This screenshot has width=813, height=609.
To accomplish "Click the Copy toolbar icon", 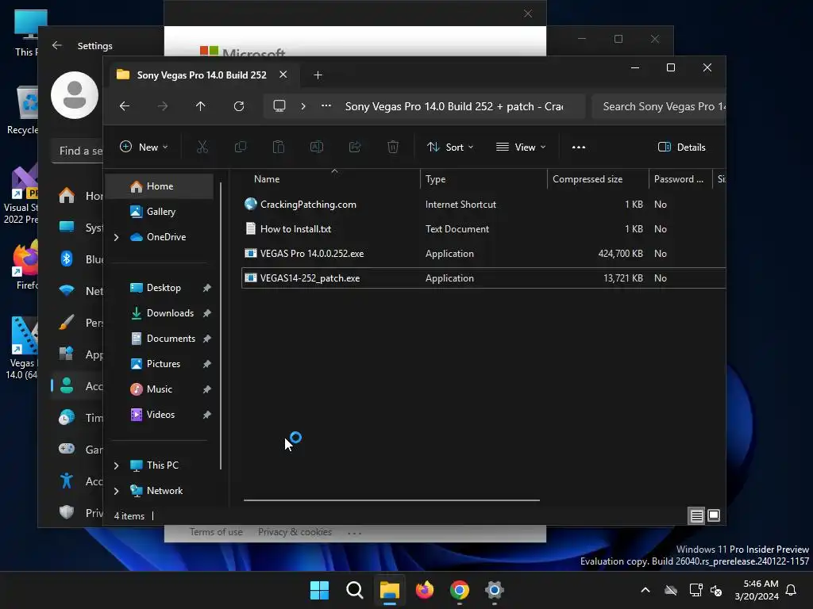I will [x=241, y=147].
